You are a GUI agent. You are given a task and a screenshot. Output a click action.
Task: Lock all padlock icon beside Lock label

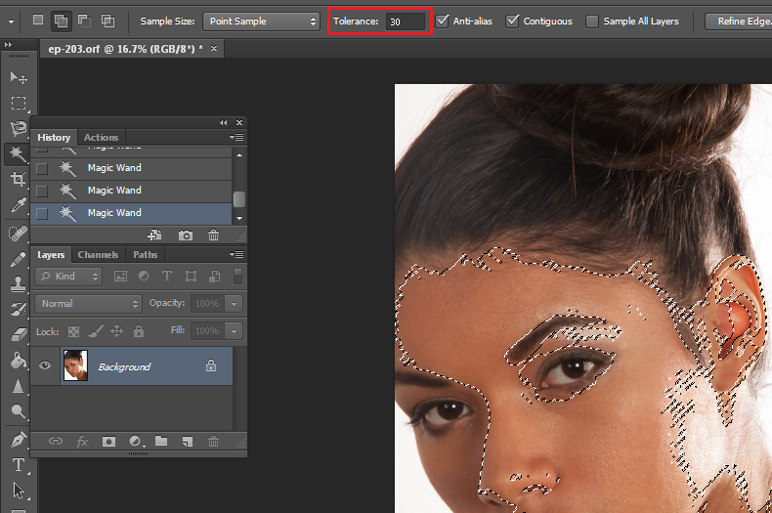pos(139,331)
